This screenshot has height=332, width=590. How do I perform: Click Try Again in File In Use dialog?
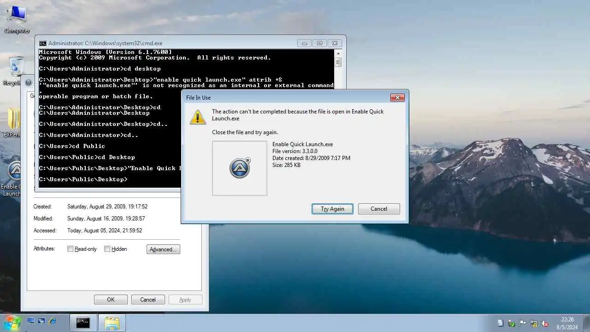tap(332, 209)
